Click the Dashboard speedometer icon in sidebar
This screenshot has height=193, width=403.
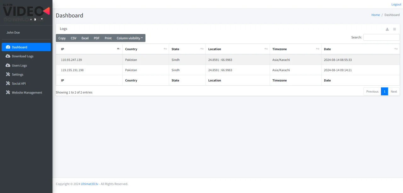(x=8, y=47)
